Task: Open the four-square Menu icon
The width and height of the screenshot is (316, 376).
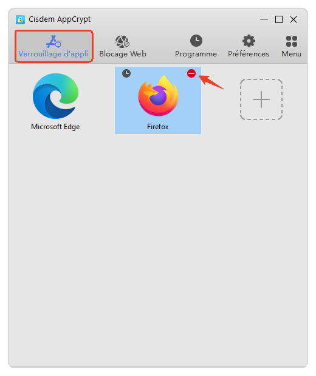Action: [x=292, y=41]
